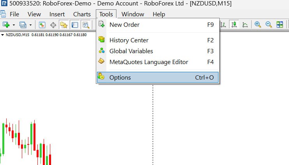This screenshot has height=165, width=289.
Task: Expand the Profiles dropdown arrow
Action: (x=30, y=25)
